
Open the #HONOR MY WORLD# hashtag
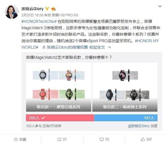point(90,44)
